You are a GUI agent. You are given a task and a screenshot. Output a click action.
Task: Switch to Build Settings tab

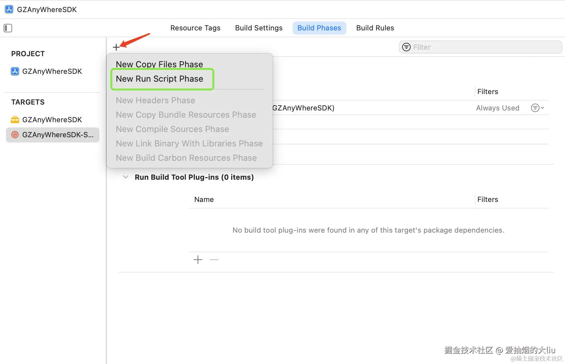259,28
